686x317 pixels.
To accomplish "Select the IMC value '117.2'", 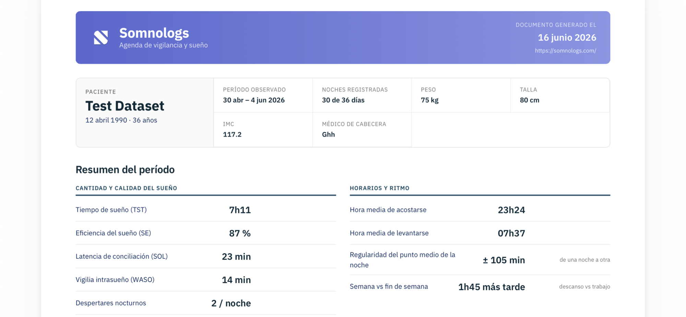I will tap(232, 134).
